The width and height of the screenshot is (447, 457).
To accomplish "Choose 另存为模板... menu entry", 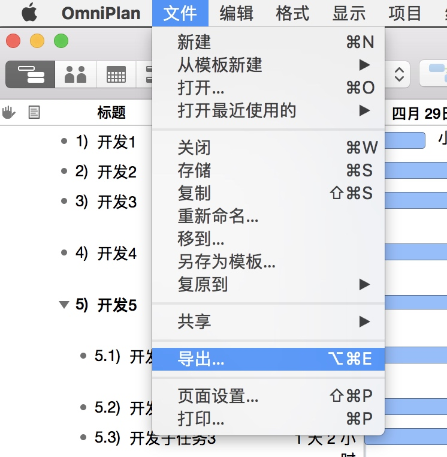I will (x=268, y=261).
